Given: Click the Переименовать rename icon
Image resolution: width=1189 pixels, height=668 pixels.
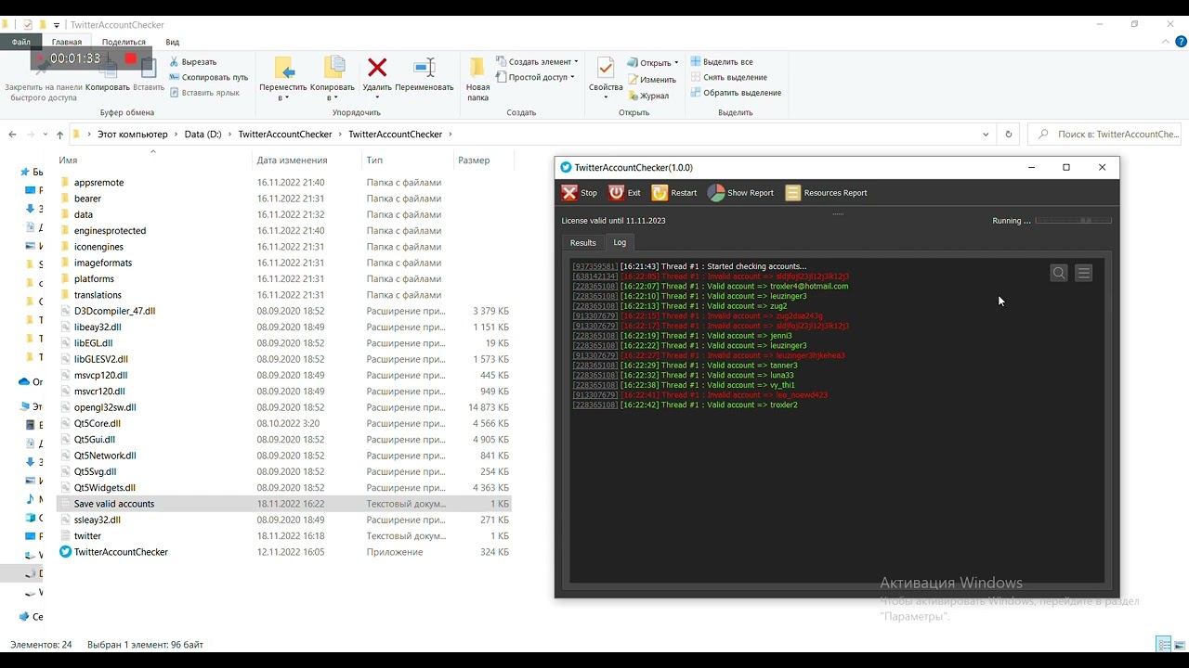Looking at the screenshot, I should [x=425, y=67].
